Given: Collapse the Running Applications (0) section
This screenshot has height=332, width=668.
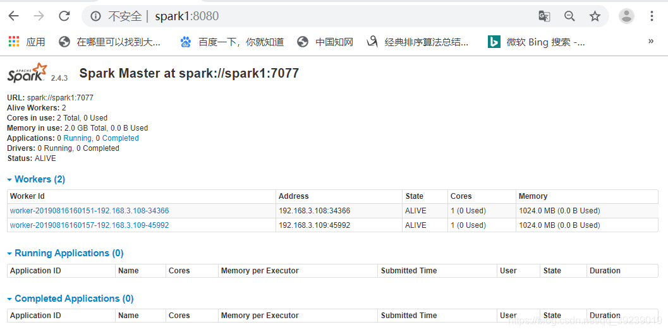Looking at the screenshot, I should [x=65, y=253].
